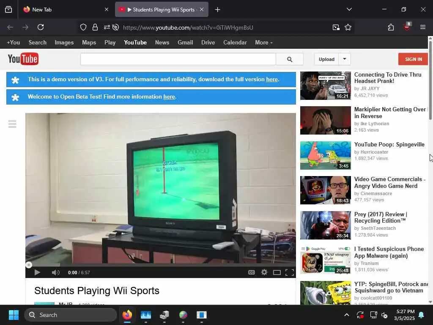The image size is (433, 325).
Task: Mute the video volume speaker
Action: click(x=55, y=273)
